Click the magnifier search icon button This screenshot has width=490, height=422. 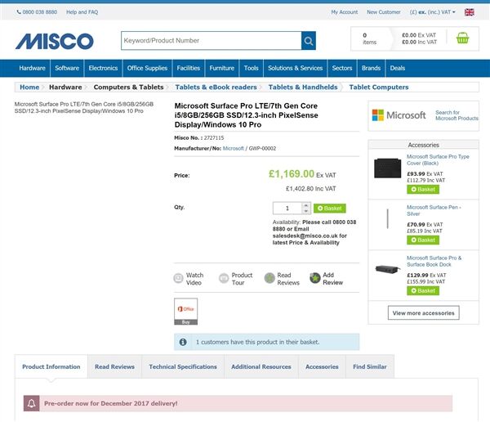pyautogui.click(x=309, y=41)
